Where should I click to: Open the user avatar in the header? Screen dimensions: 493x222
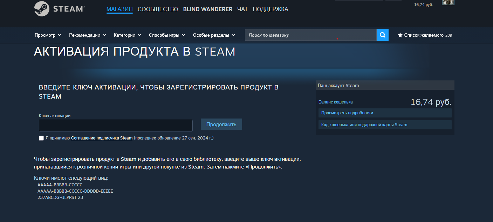[448, 2]
